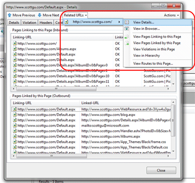
Task: Click the View Pages Linking to this Page icon
Action: point(127,37)
